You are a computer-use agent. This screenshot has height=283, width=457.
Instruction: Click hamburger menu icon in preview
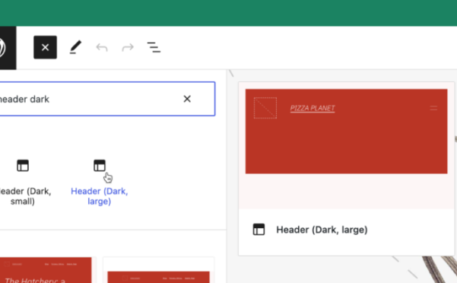(433, 108)
